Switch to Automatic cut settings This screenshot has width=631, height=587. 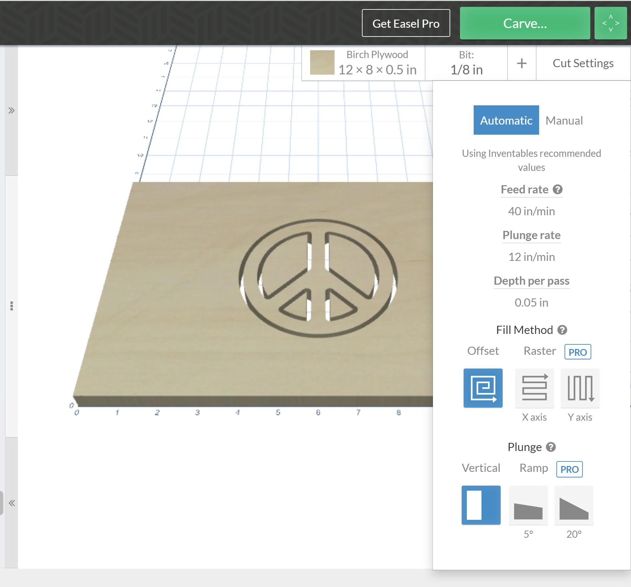pyautogui.click(x=506, y=120)
